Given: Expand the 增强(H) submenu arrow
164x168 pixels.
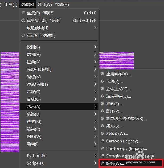Looking at the screenshot, I should click(x=95, y=54).
